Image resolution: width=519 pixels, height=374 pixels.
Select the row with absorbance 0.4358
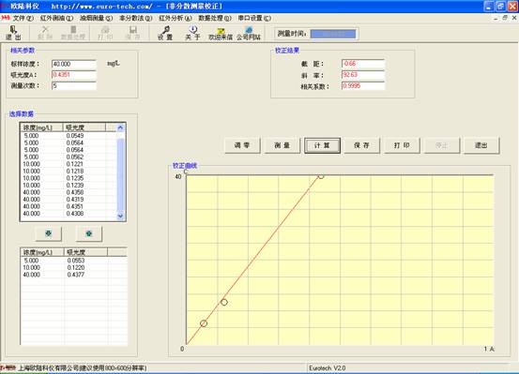coord(69,192)
